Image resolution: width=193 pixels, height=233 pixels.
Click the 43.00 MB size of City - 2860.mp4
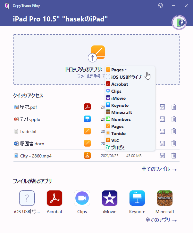[134, 156]
